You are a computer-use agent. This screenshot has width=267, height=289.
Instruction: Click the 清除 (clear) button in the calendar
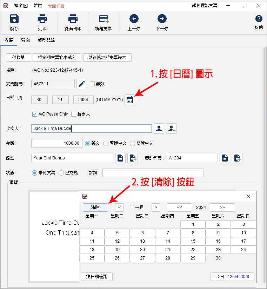pos(95,207)
